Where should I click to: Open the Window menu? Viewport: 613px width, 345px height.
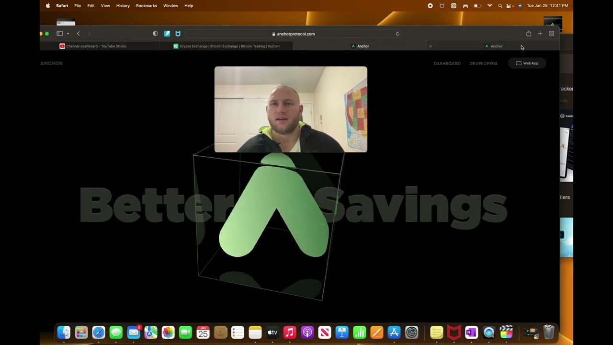point(170,6)
